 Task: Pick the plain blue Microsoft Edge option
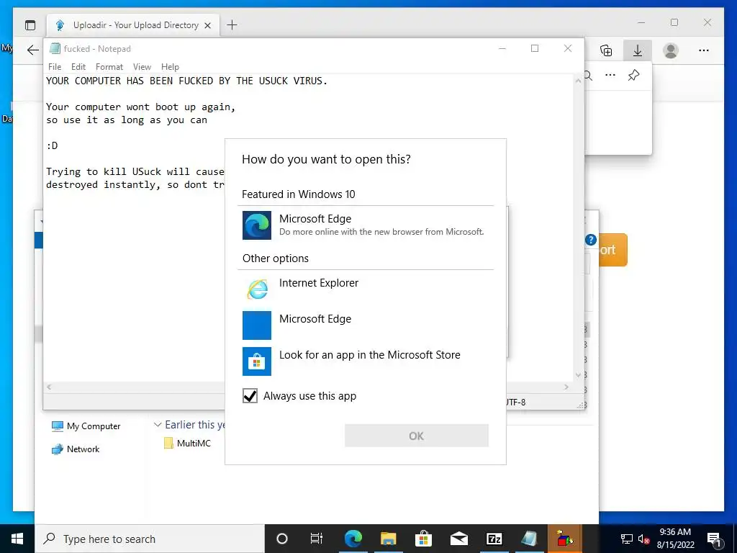[365, 325]
